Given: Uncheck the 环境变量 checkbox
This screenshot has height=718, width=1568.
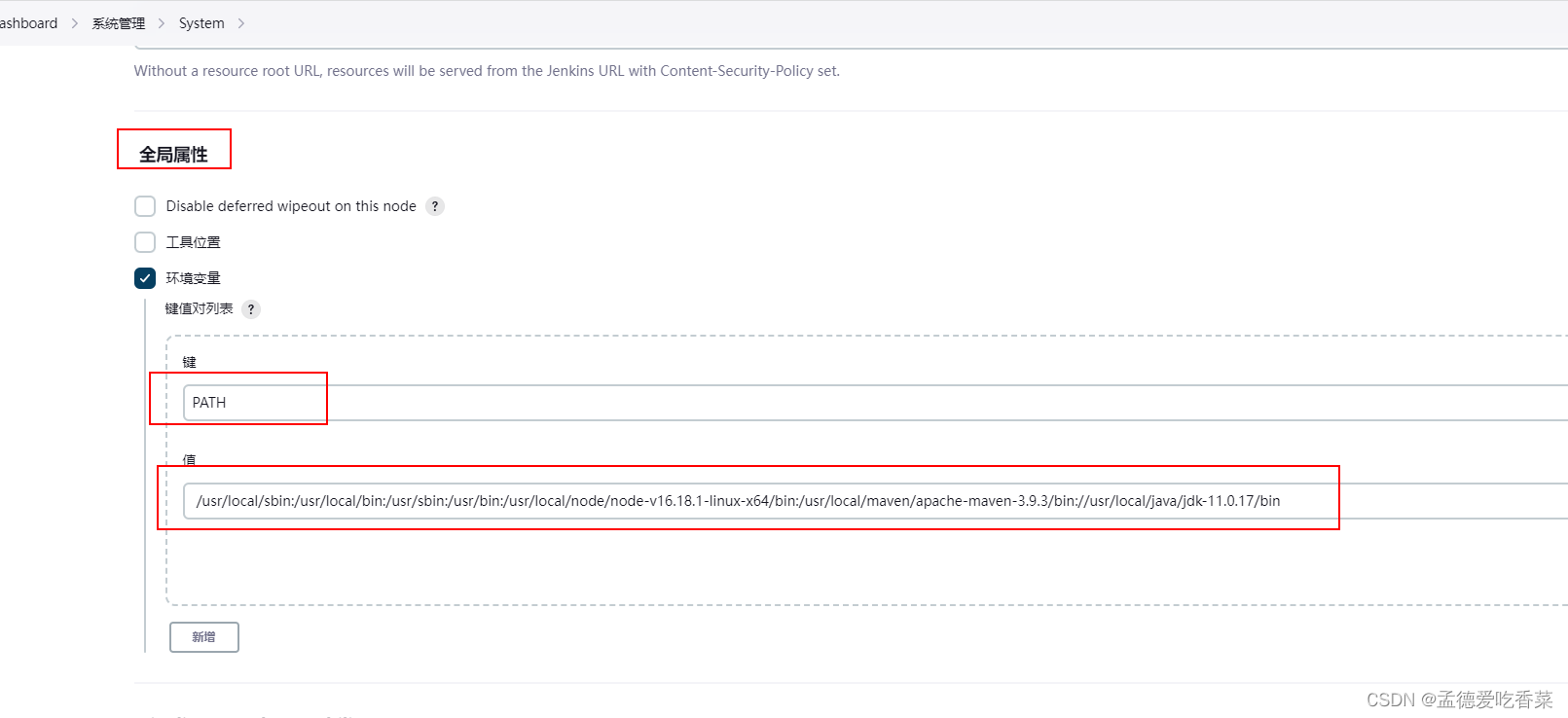Looking at the screenshot, I should (145, 278).
